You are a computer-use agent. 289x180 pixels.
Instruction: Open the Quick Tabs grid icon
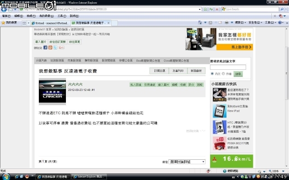pos(24,23)
